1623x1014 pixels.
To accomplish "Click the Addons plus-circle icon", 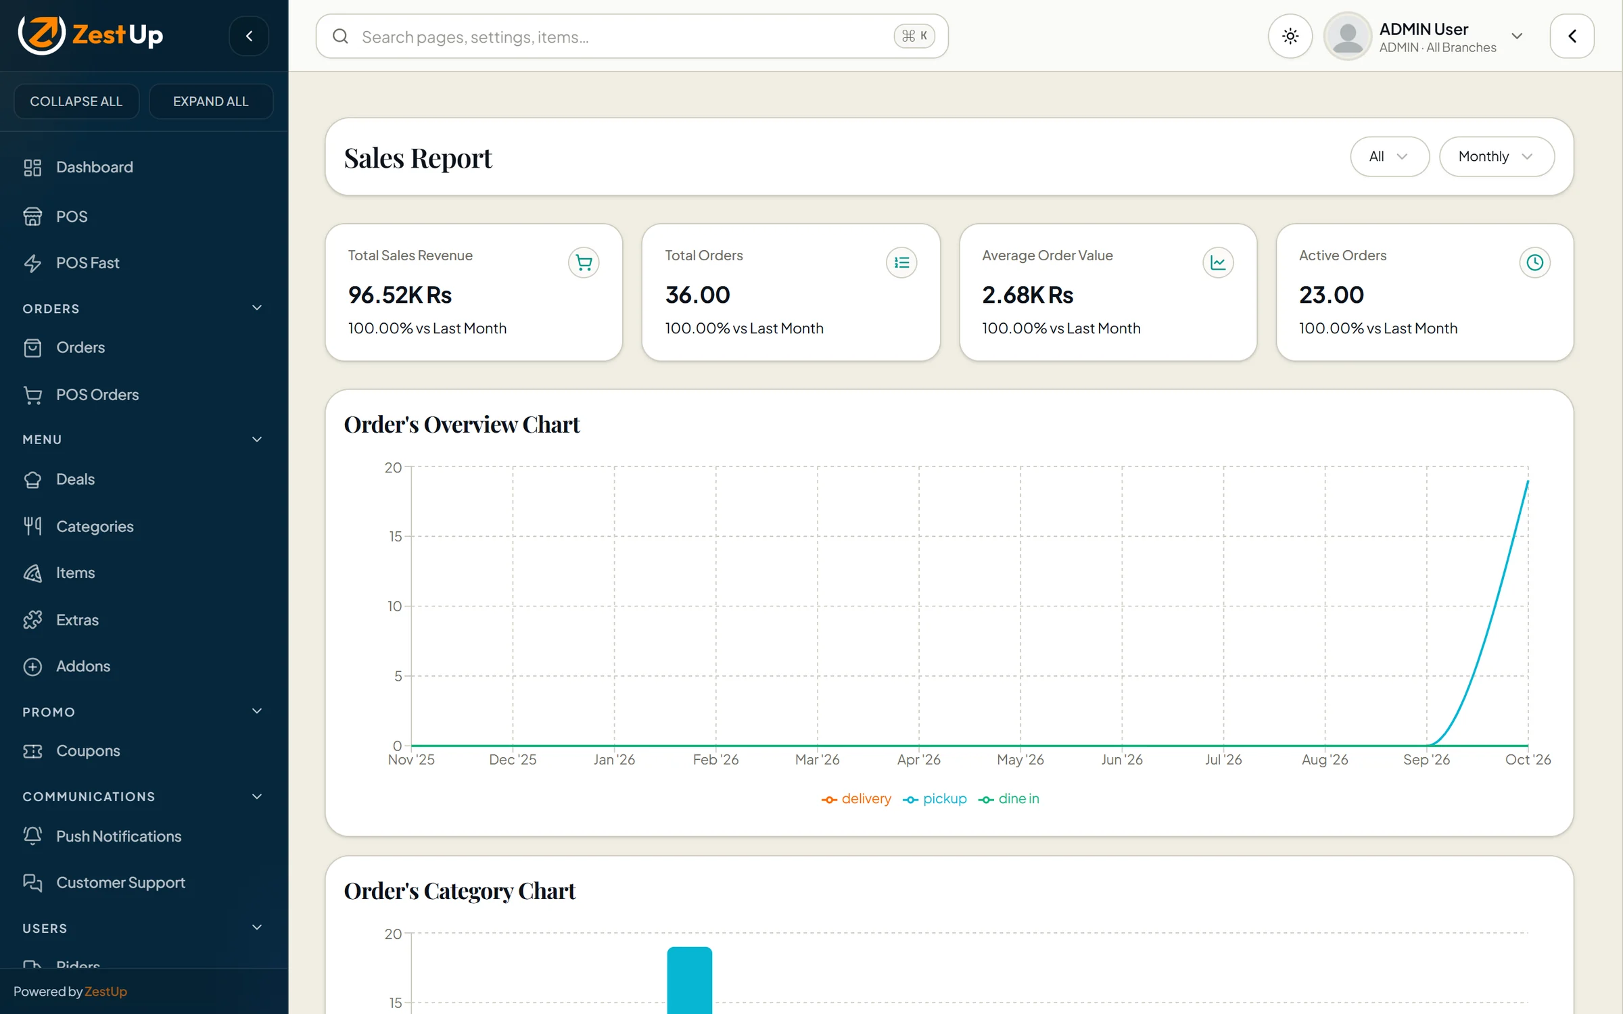I will point(32,667).
